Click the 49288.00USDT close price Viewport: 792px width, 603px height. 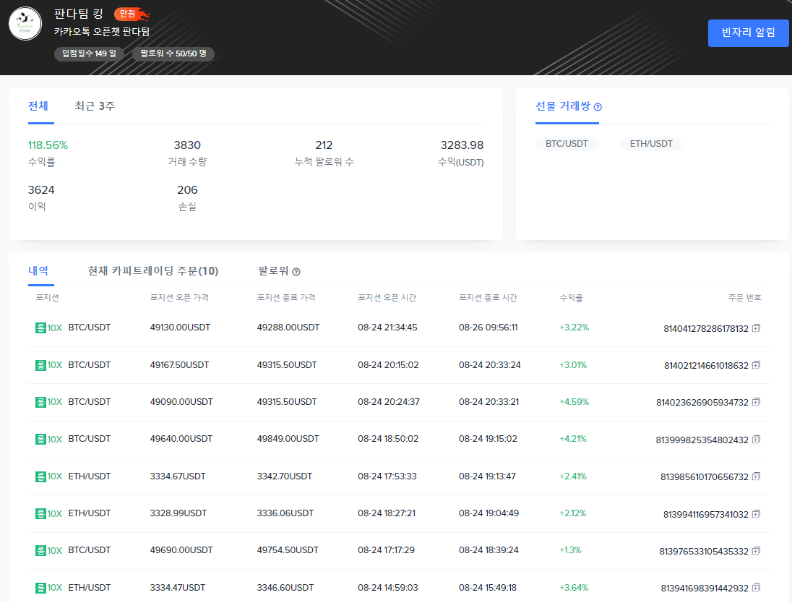click(288, 328)
